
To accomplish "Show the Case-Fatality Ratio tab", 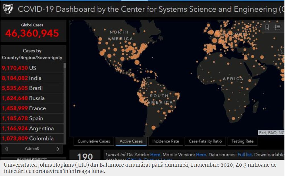I will click(205, 141).
